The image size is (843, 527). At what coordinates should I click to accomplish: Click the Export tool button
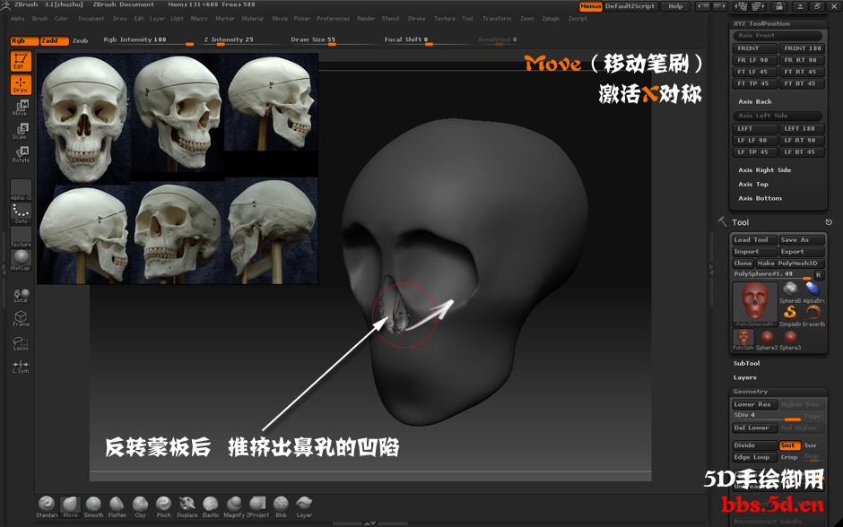coord(802,252)
